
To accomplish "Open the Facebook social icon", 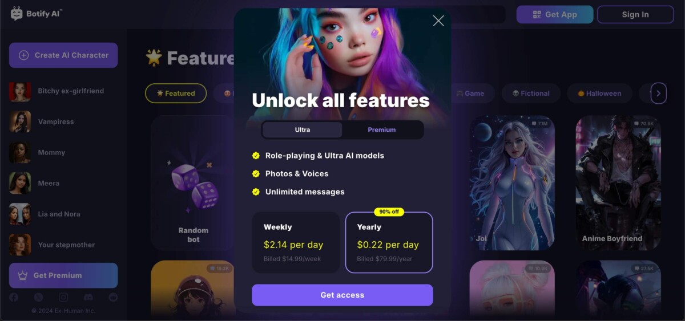I will tap(14, 297).
